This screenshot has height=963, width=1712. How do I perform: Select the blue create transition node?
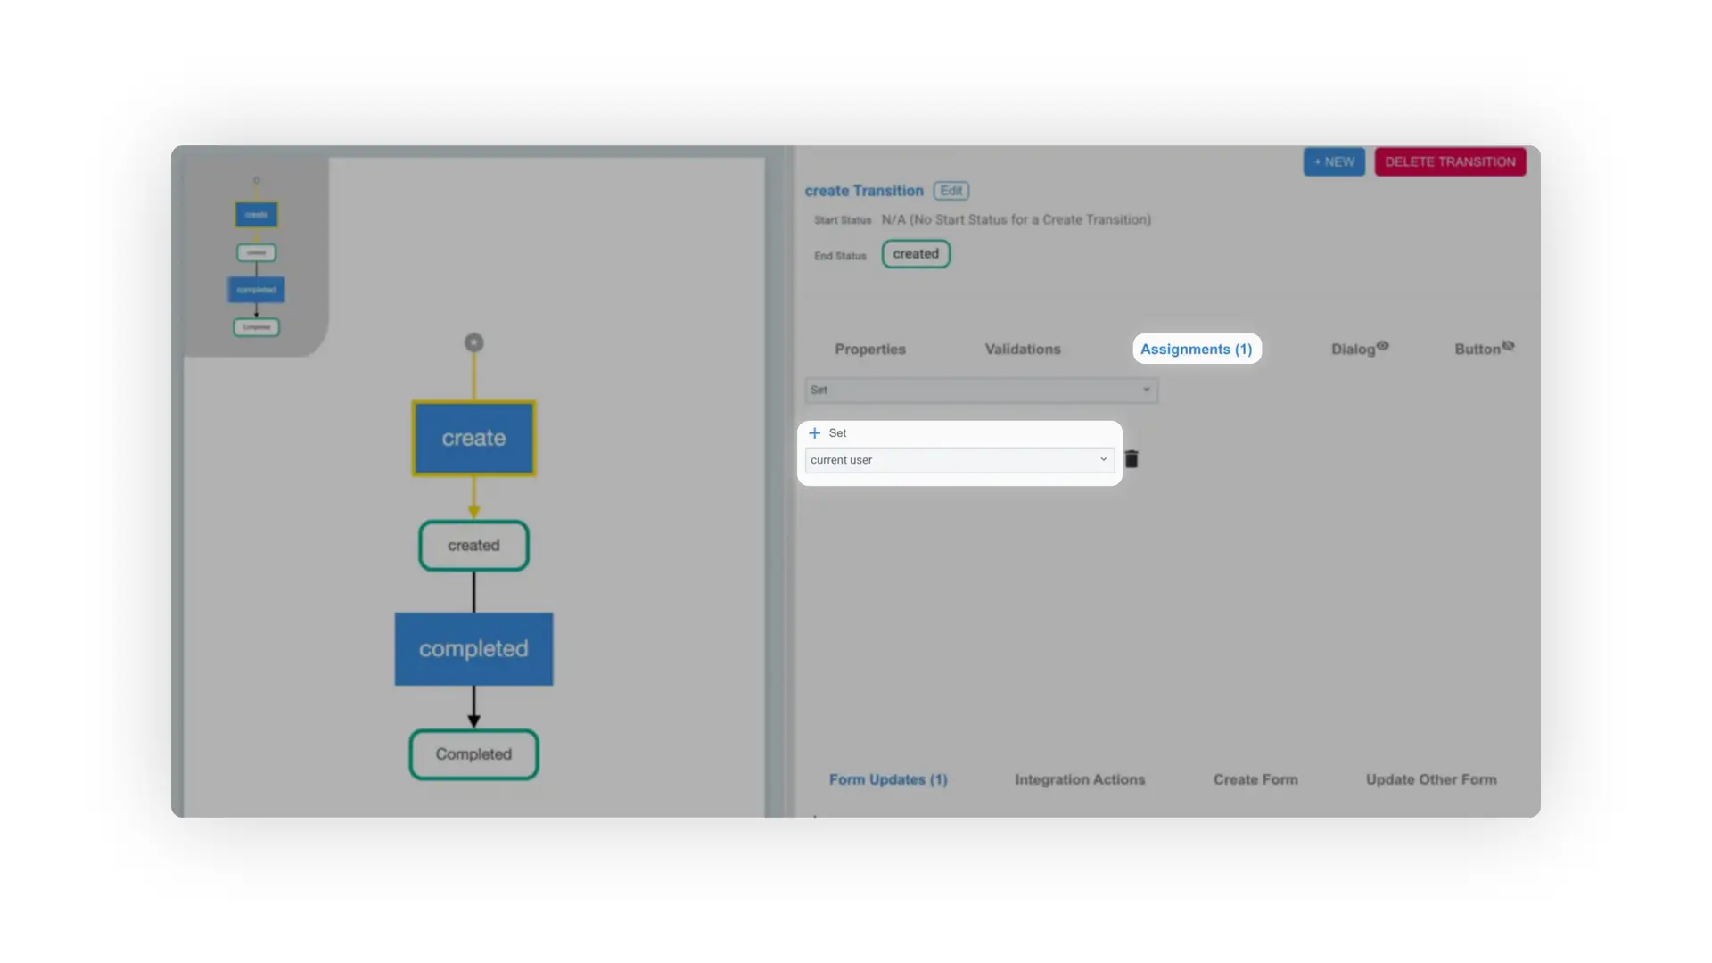pyautogui.click(x=473, y=438)
